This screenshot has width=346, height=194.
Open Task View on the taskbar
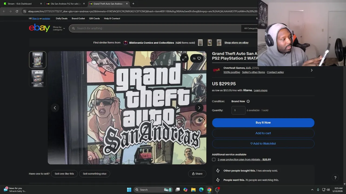click(178, 190)
